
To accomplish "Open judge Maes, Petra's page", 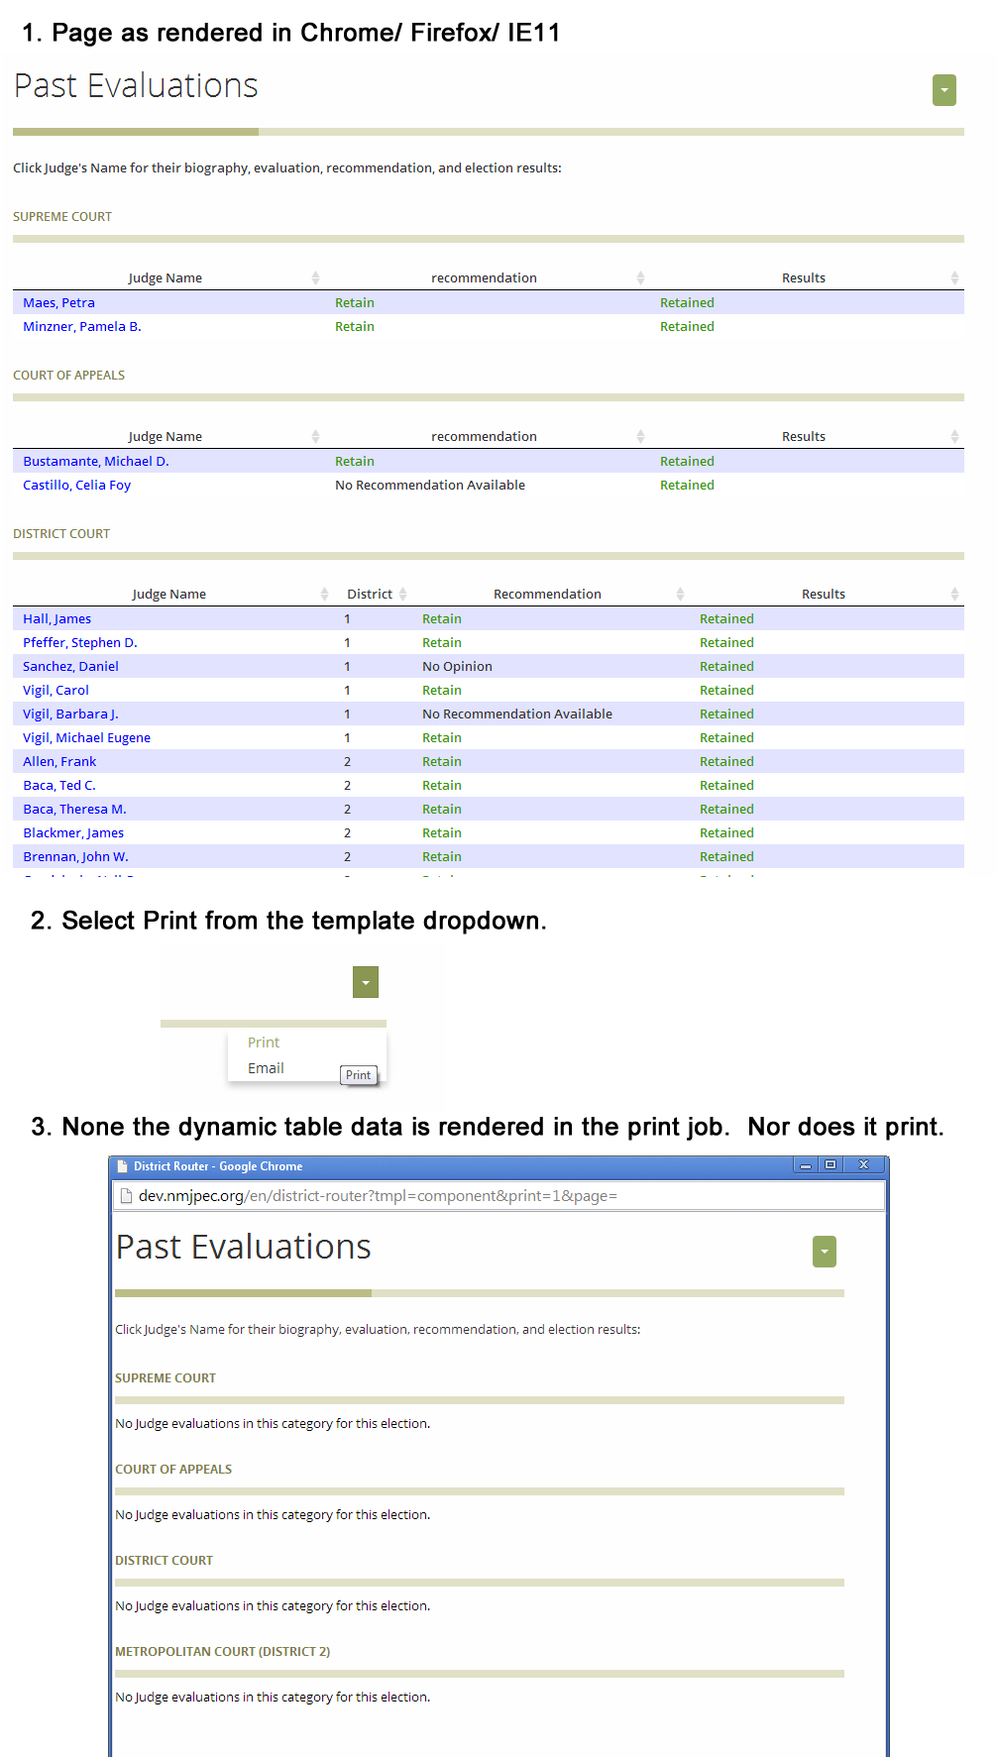I will pos(59,302).
